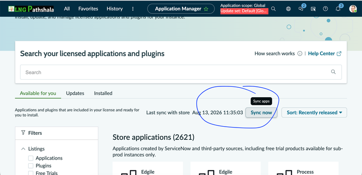362x175 pixels.
Task: Select the Available for you tab
Action: point(38,93)
